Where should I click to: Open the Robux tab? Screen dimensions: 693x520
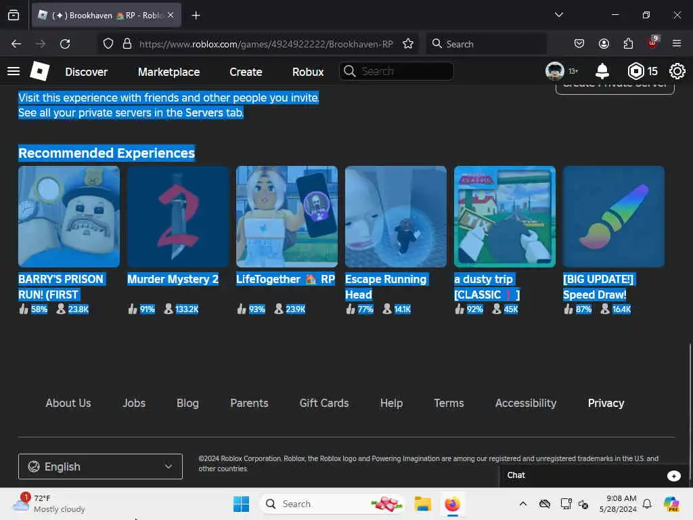tap(308, 72)
